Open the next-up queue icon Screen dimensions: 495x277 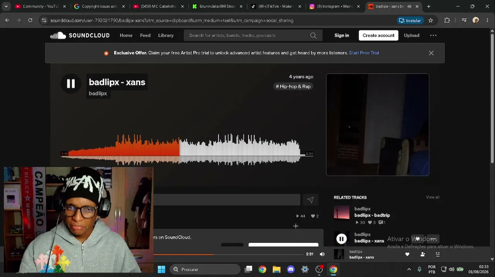(438, 254)
